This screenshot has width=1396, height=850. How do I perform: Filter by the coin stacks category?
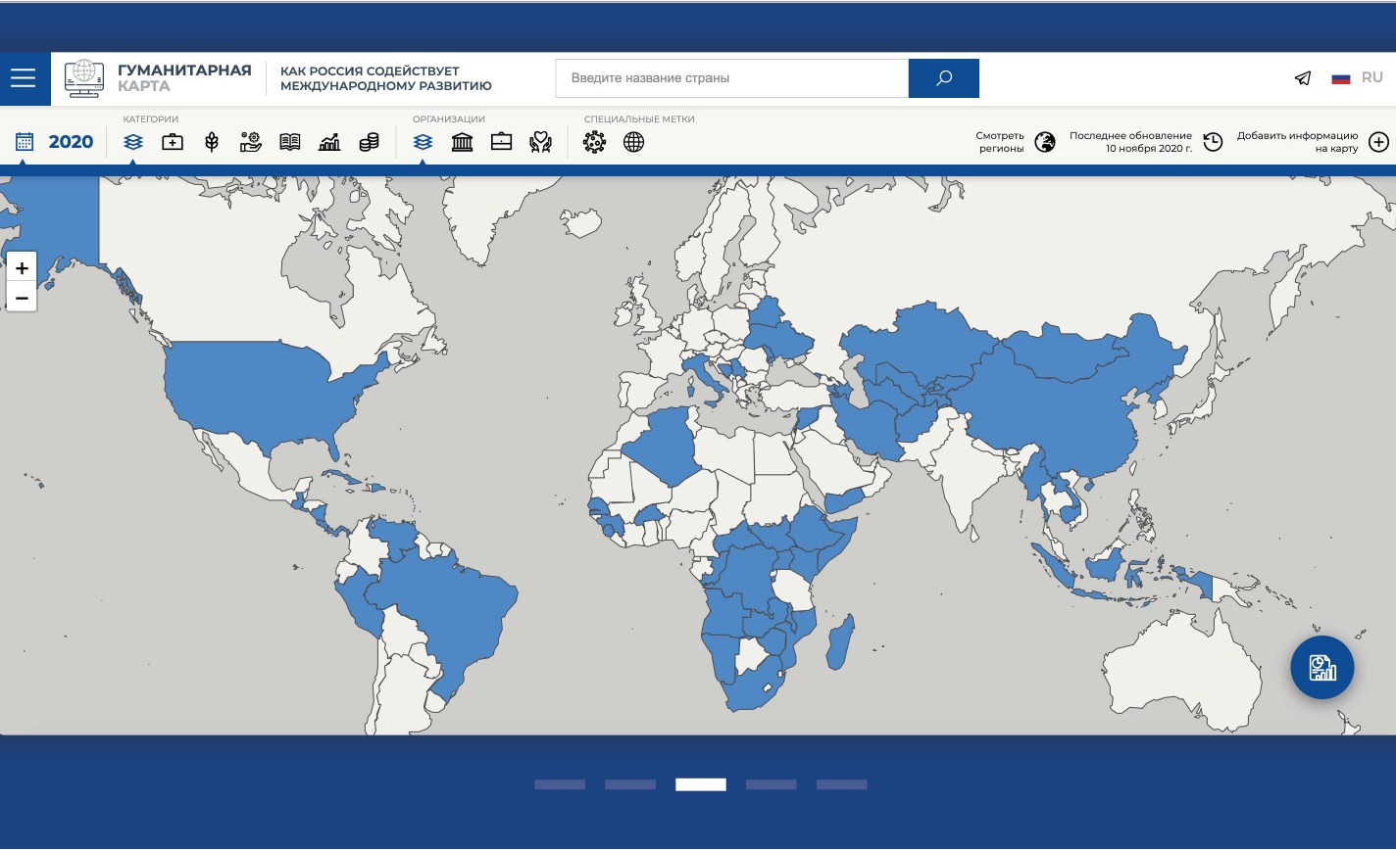point(369,142)
